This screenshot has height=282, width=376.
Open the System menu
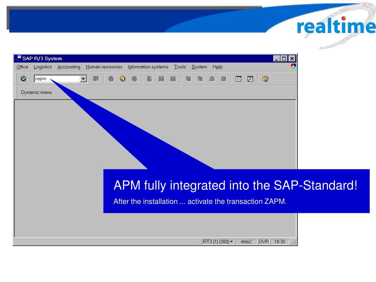click(199, 67)
